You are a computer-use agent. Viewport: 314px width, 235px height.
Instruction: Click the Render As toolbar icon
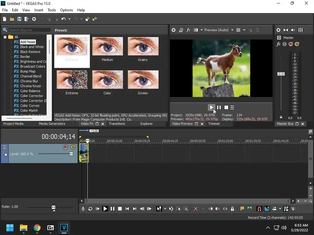click(x=26, y=19)
